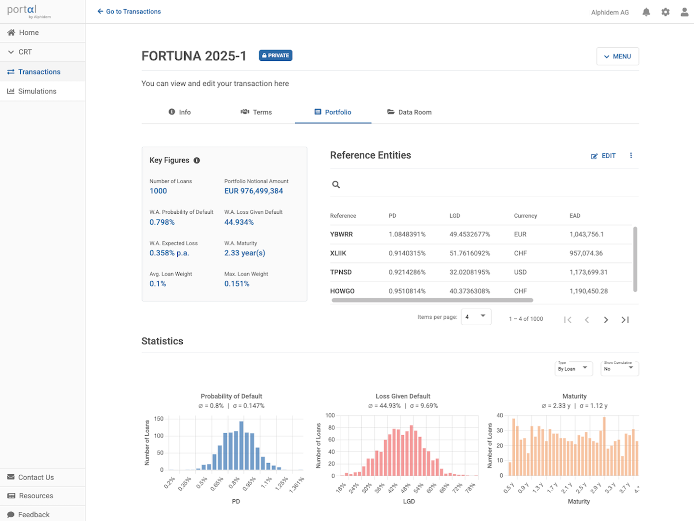Click the user account icon
The height and width of the screenshot is (521, 694).
tap(685, 12)
